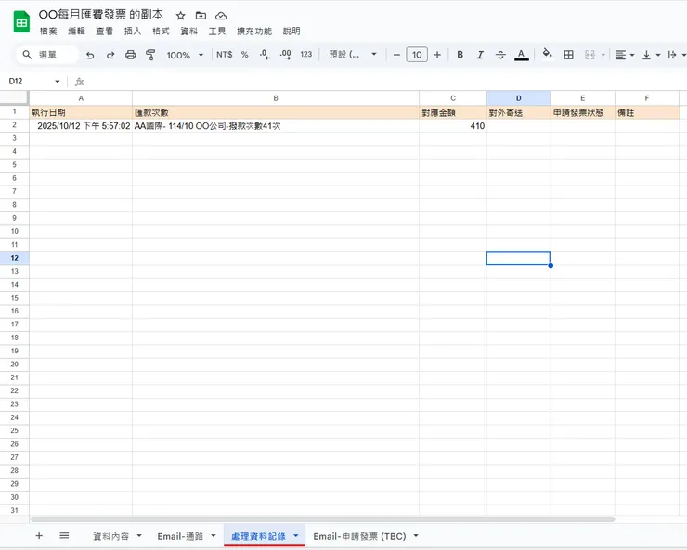Click the redo arrow

(x=110, y=55)
